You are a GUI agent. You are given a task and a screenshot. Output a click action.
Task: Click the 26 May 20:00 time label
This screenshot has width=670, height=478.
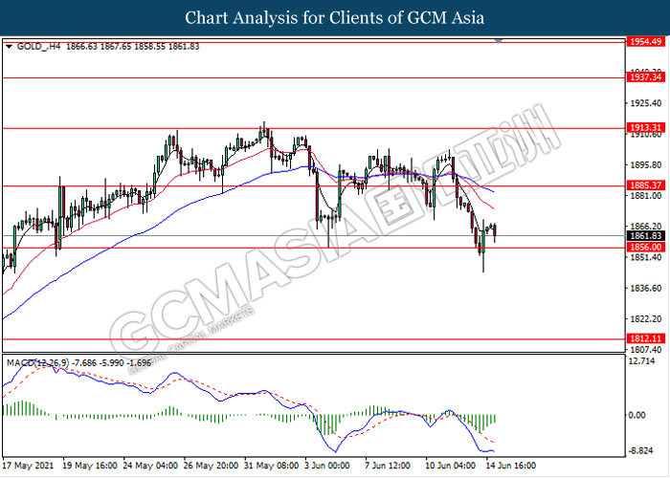pos(212,466)
